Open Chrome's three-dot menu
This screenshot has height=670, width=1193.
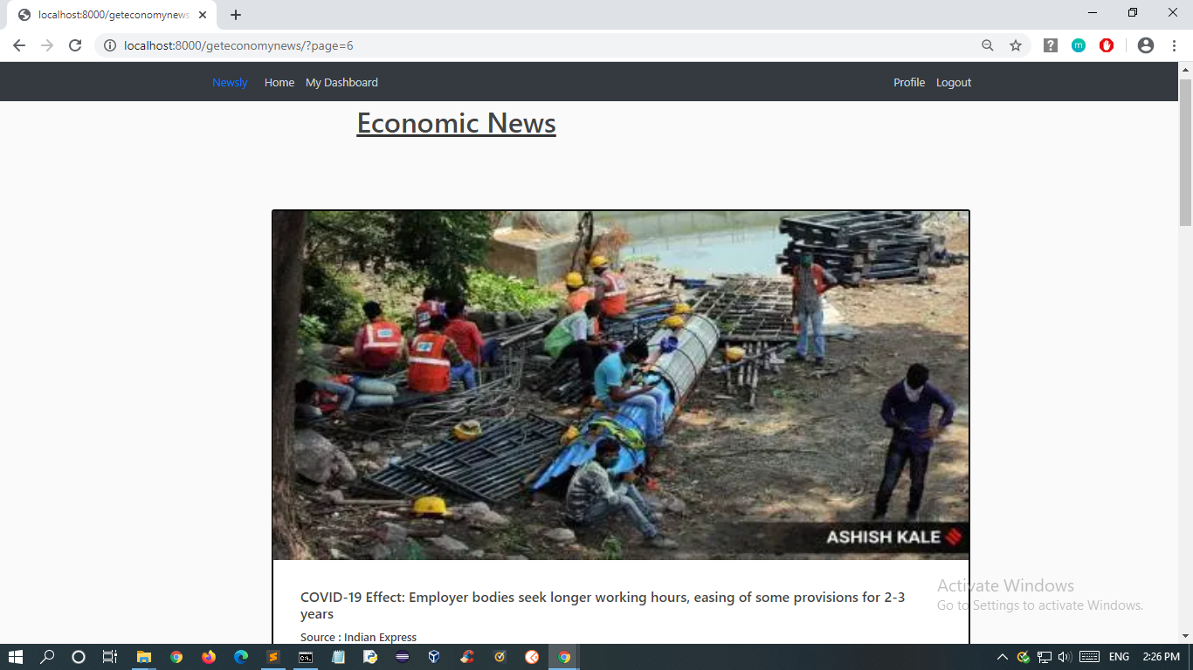pyautogui.click(x=1174, y=45)
